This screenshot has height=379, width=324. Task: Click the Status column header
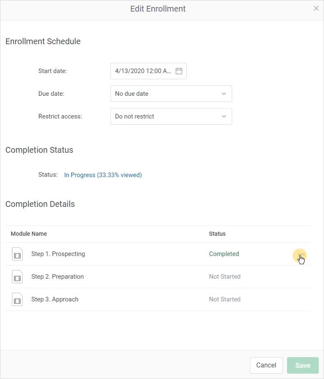tap(217, 234)
